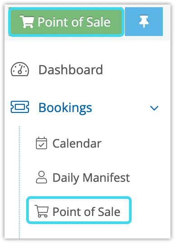This screenshot has height=243, width=175.
Task: Select the outlined cart icon under Bookings
Action: point(41,211)
